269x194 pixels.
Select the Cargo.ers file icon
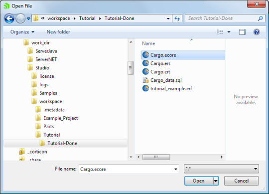[x=145, y=63]
